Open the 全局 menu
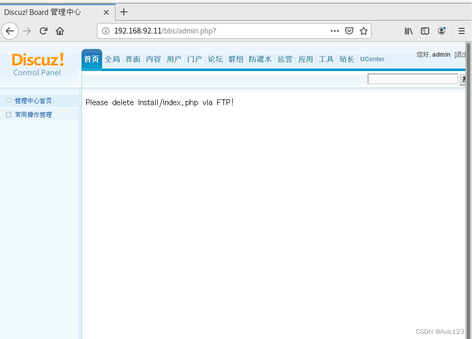Screen dimensions: 472x339 (112, 59)
